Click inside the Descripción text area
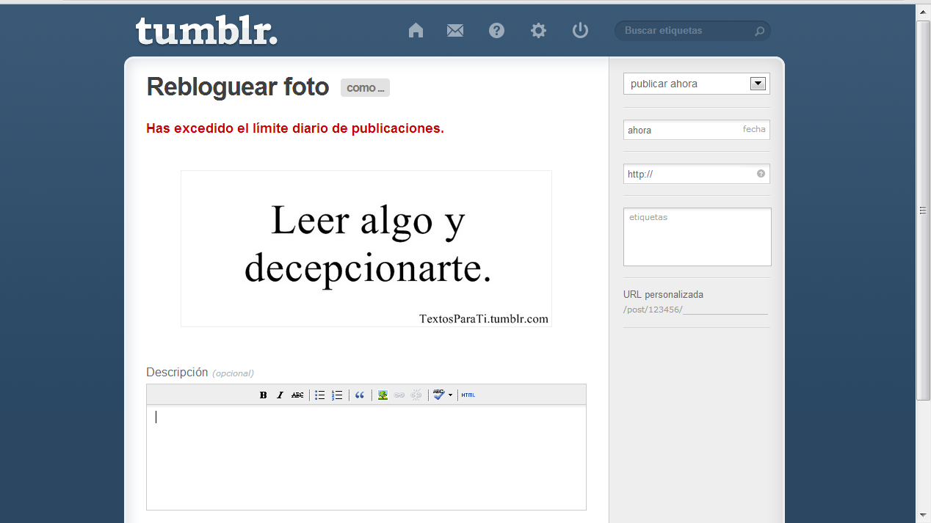The width and height of the screenshot is (931, 523). point(366,457)
